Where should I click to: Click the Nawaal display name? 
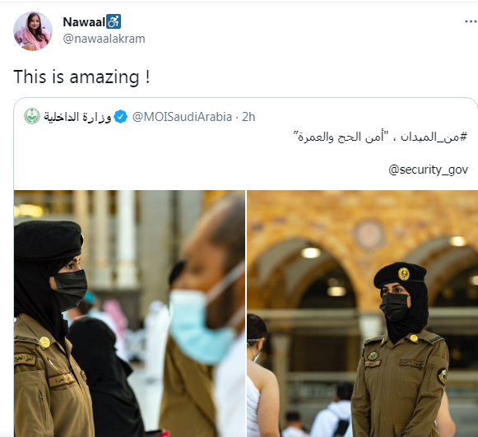84,21
